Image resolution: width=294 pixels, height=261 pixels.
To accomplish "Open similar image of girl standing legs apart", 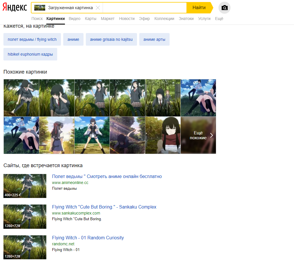I will coord(92,135).
